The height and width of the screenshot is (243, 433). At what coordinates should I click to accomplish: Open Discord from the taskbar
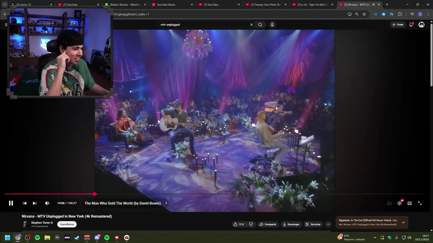coord(97,238)
